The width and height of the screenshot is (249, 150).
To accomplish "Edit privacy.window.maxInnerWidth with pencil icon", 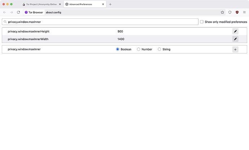I will coord(235,39).
